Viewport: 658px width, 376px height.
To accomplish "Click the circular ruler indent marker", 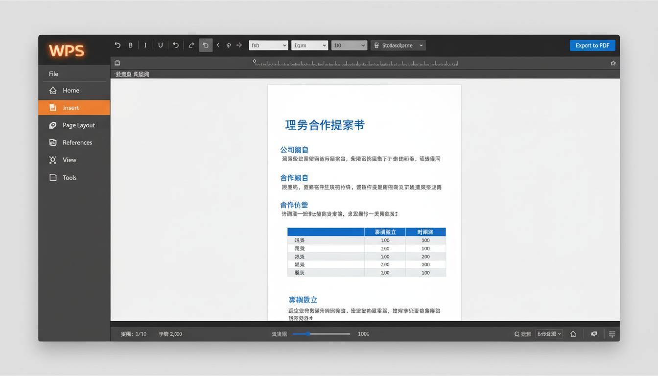I will [x=255, y=61].
